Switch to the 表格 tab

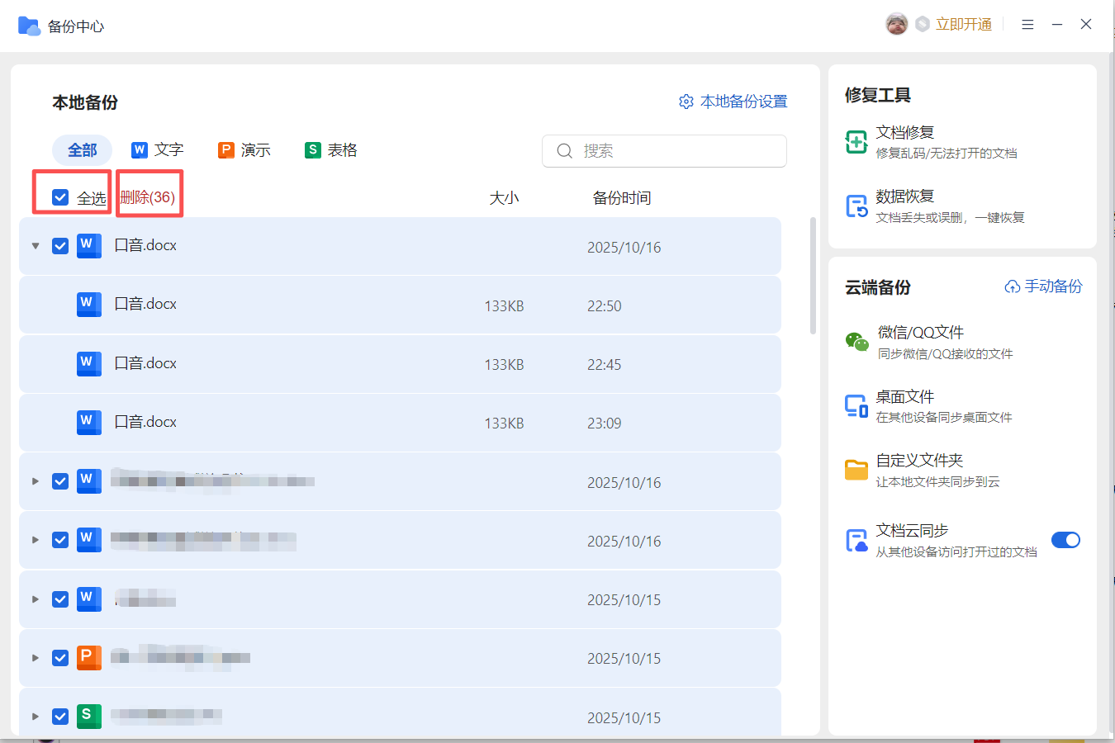[331, 150]
